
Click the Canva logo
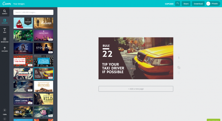(7, 4)
